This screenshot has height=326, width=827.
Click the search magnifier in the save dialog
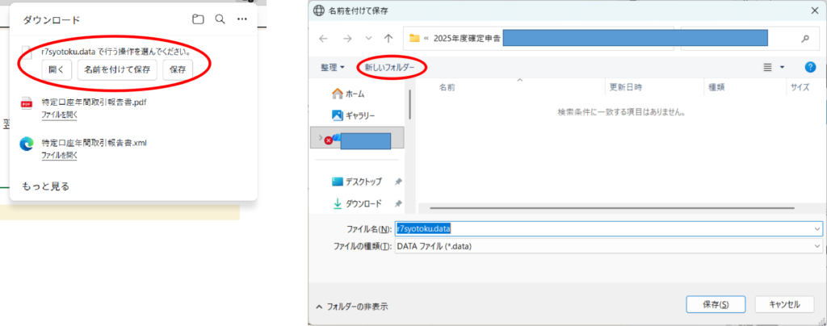click(804, 38)
